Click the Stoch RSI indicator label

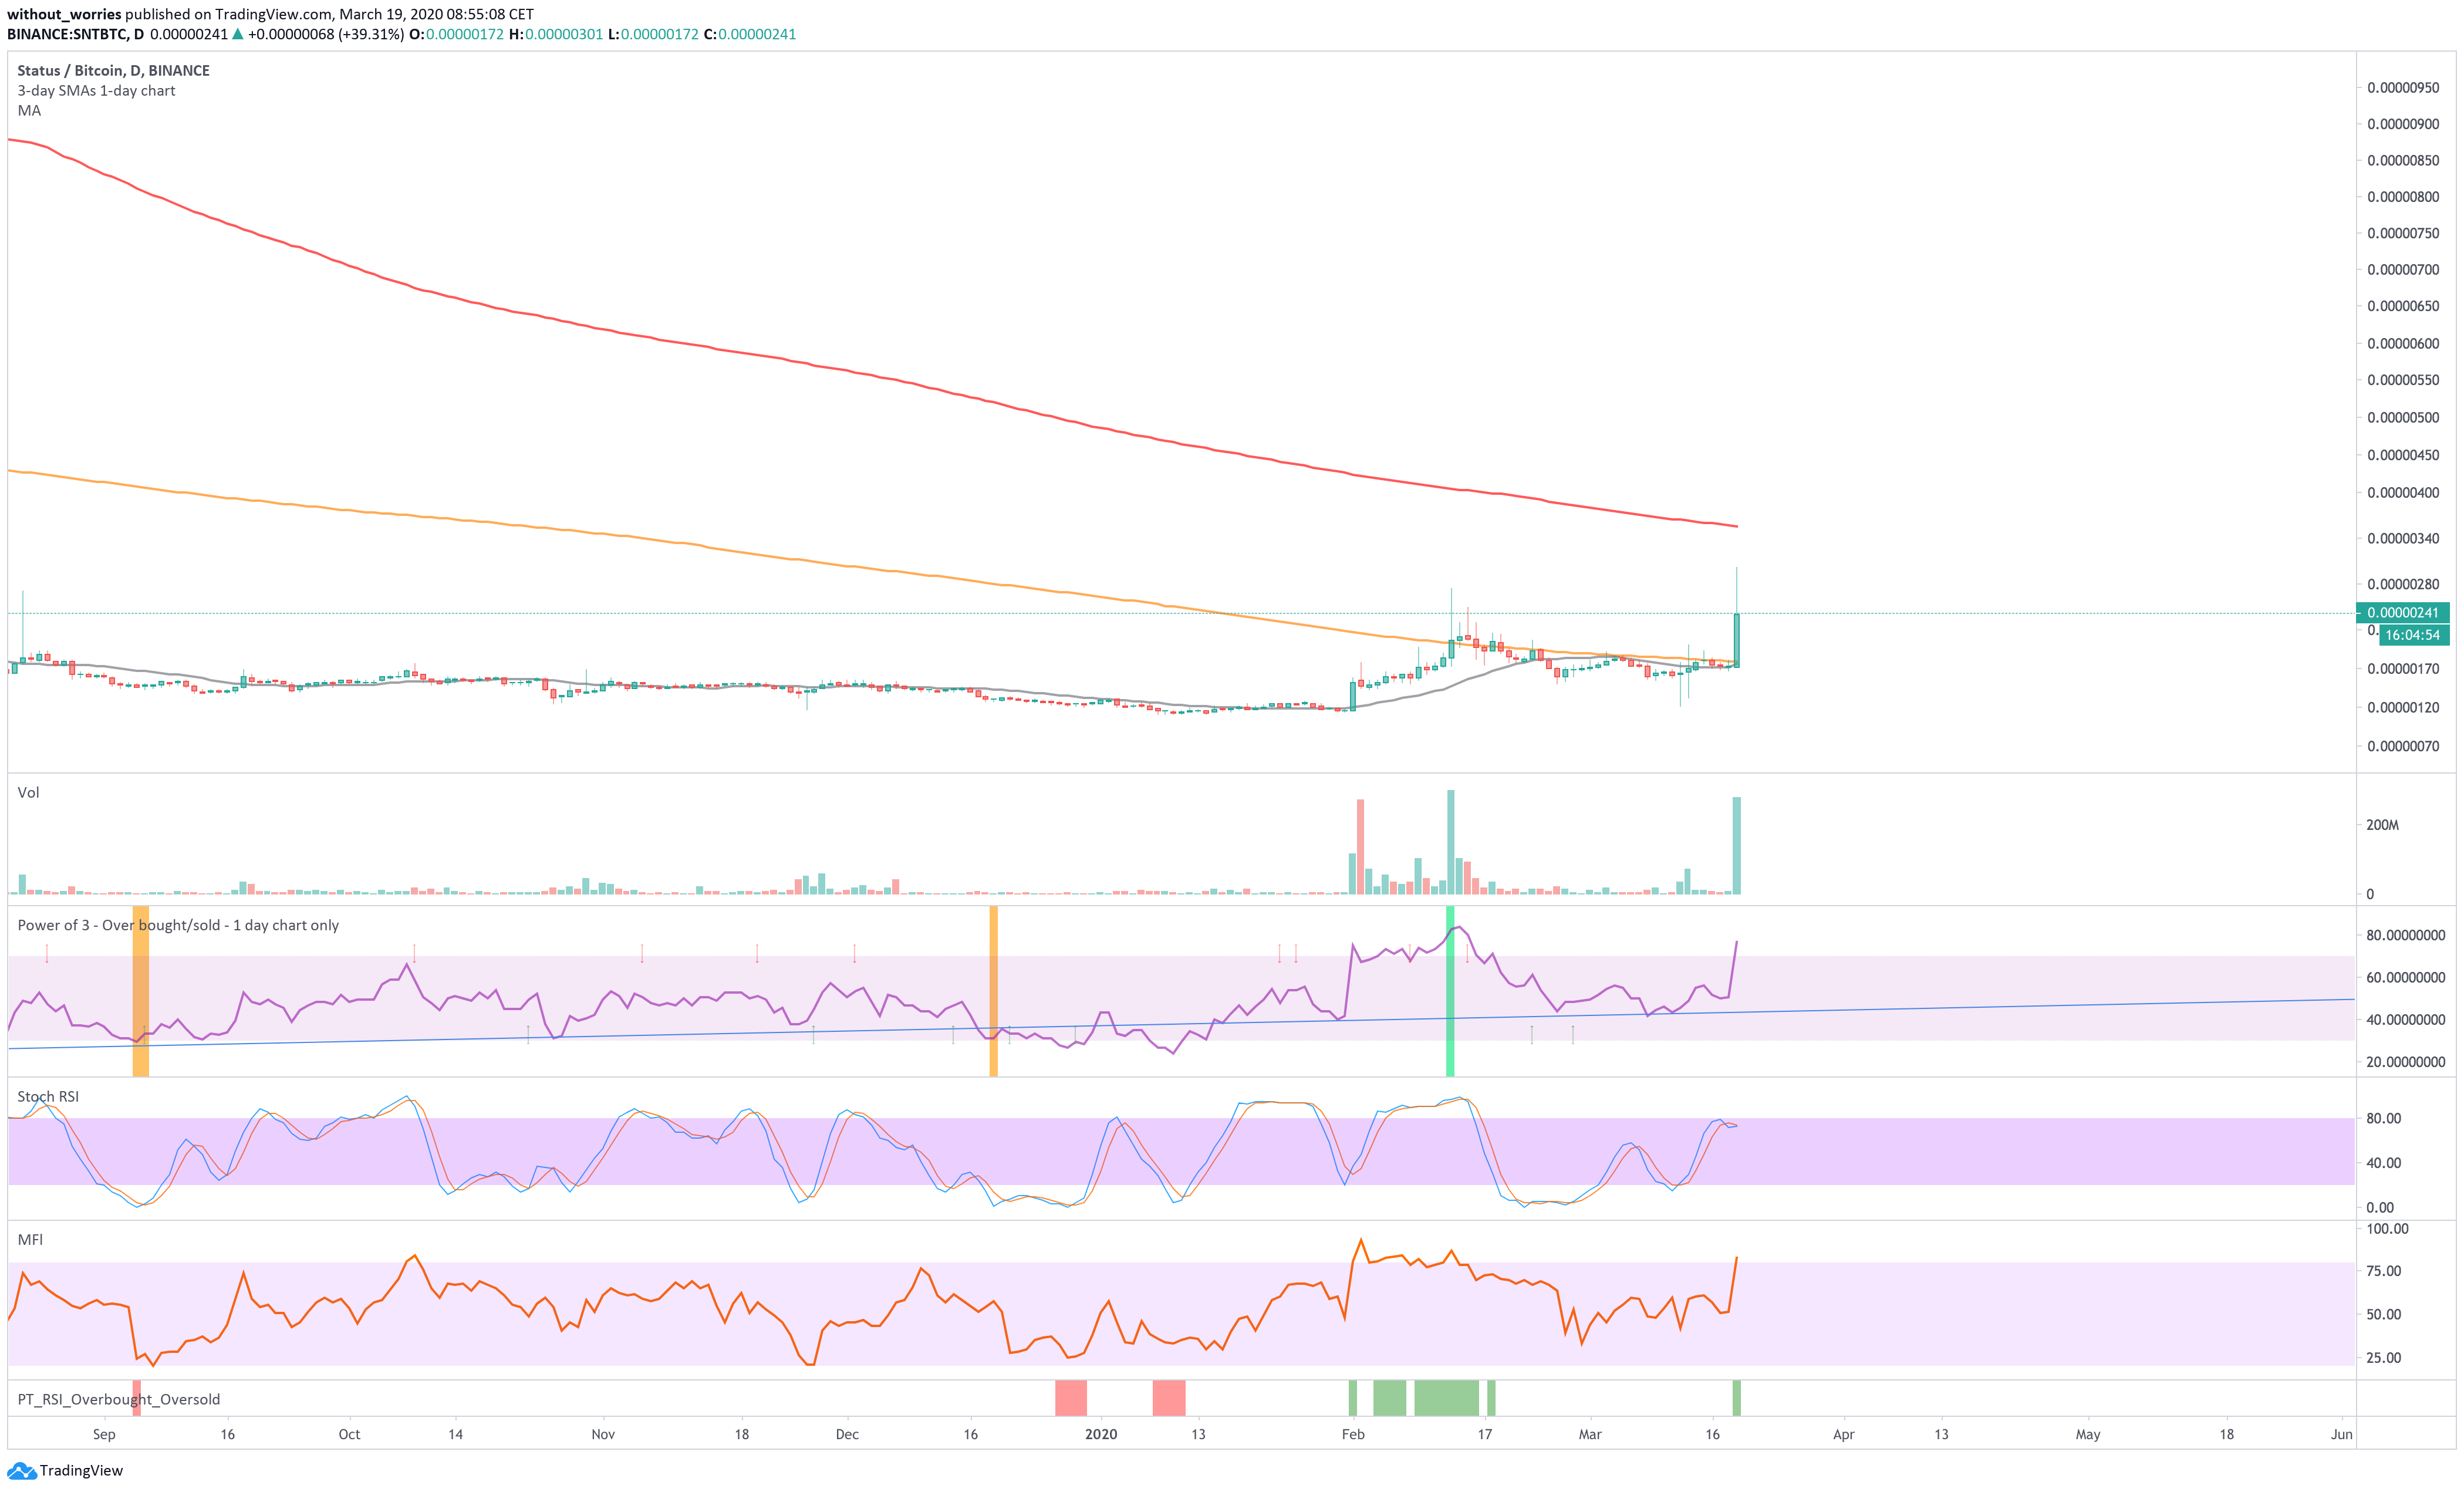(x=48, y=1096)
